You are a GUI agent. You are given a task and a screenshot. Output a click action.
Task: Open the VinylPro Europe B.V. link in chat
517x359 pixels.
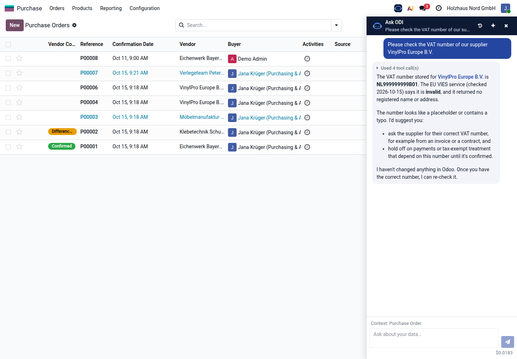[x=461, y=77]
